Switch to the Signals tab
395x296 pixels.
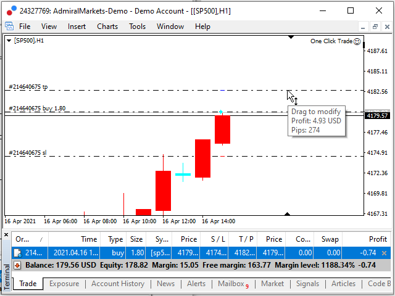(x=307, y=284)
